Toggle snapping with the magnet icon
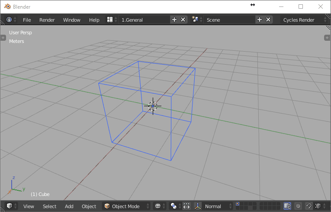Viewport: 331px width, 212px height. [x=309, y=206]
